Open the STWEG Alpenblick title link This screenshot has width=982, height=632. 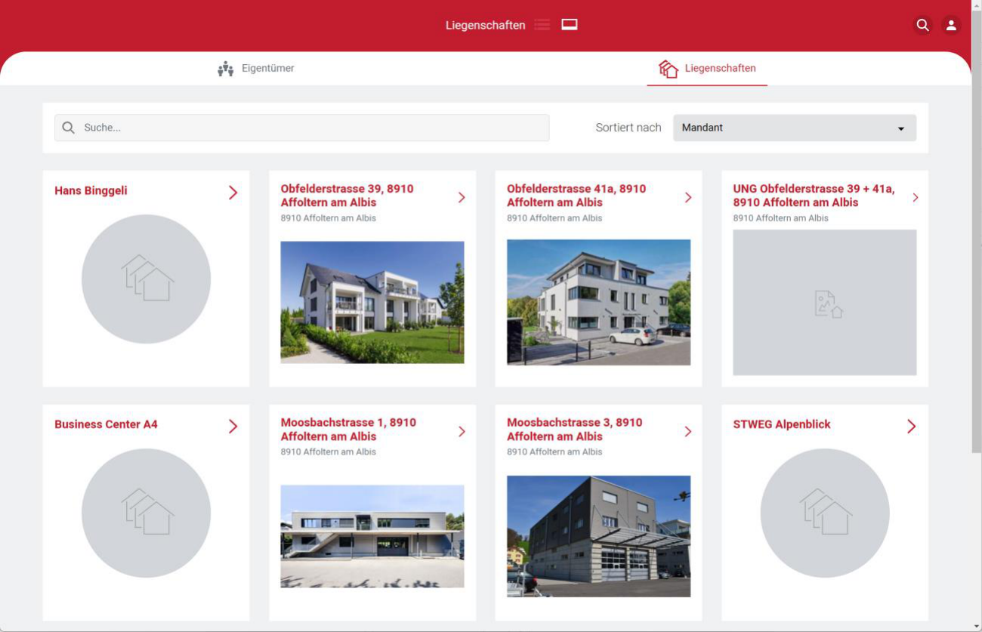(781, 424)
